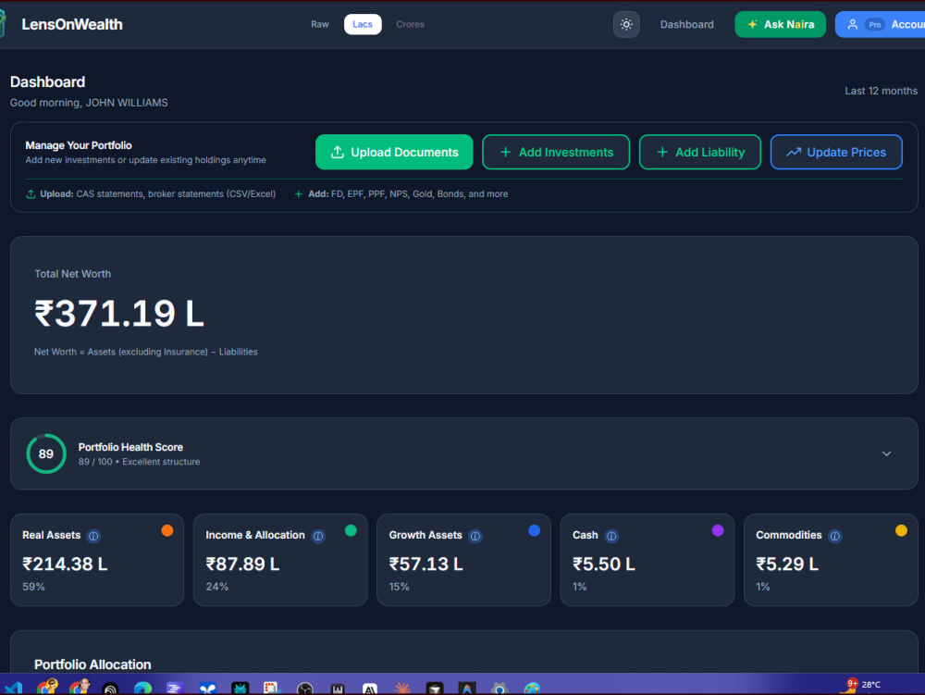Click the ₹5.29 L Commodities value
Image resolution: width=925 pixels, height=695 pixels.
[x=787, y=564]
